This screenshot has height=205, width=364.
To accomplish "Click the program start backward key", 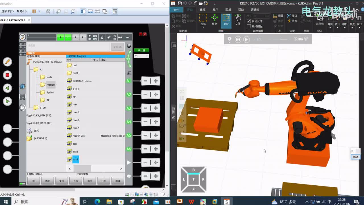I will pyautogui.click(x=7, y=88).
